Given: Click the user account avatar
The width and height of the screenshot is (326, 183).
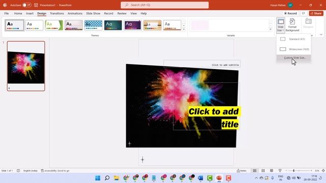Looking at the screenshot, I should [290, 5].
